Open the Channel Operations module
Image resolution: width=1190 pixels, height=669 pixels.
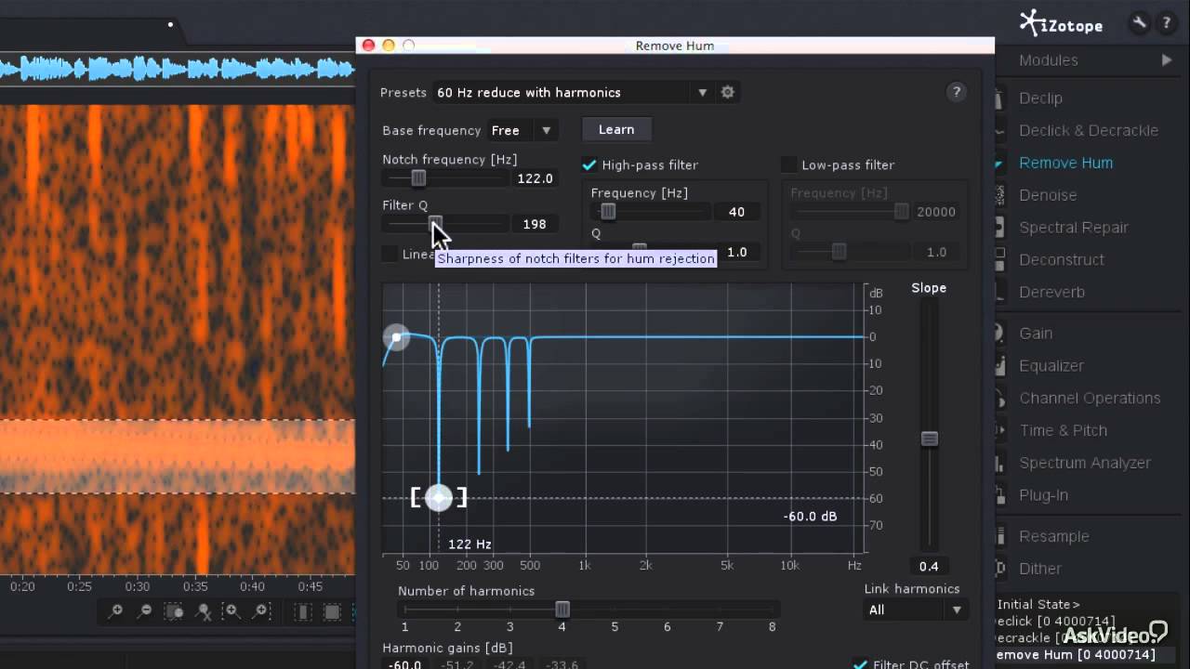1090,398
